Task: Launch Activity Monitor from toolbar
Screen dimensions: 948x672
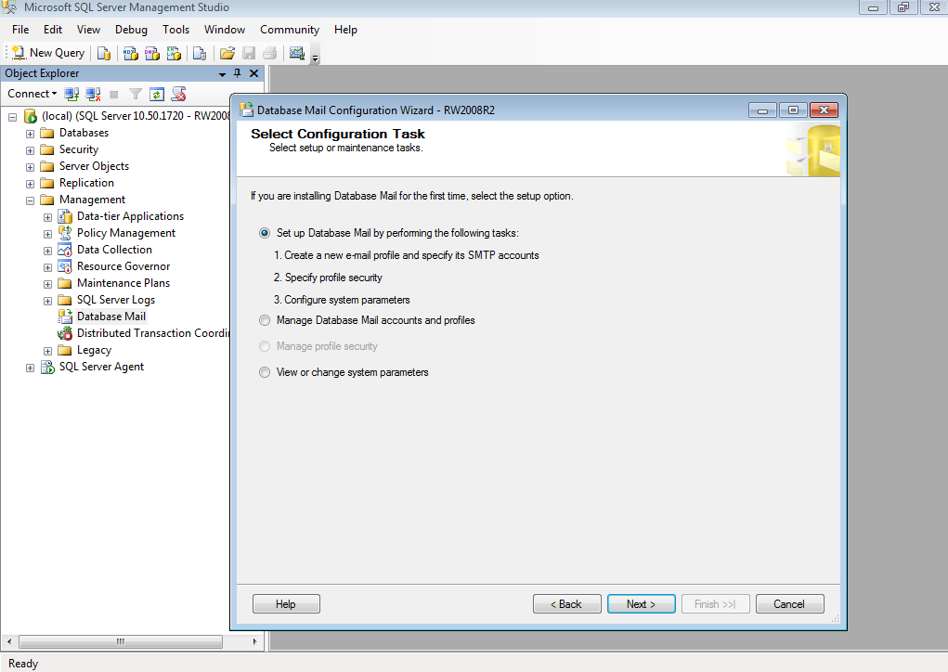Action: coord(297,53)
